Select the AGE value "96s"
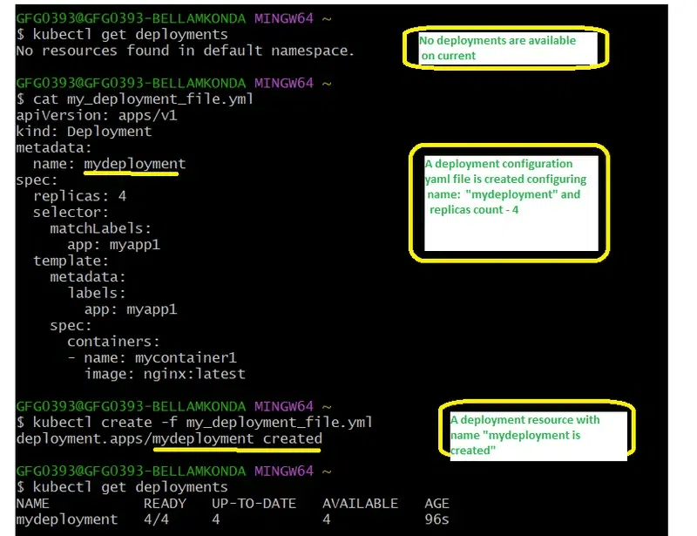The width and height of the screenshot is (697, 536). 437,519
